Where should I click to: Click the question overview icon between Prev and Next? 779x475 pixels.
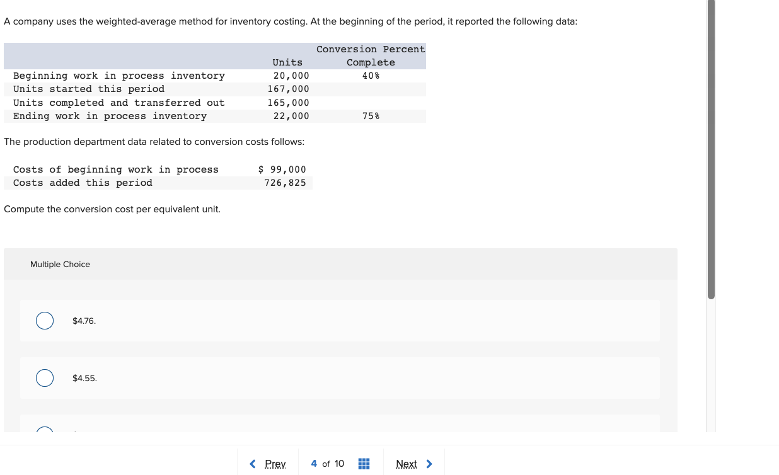pyautogui.click(x=364, y=464)
